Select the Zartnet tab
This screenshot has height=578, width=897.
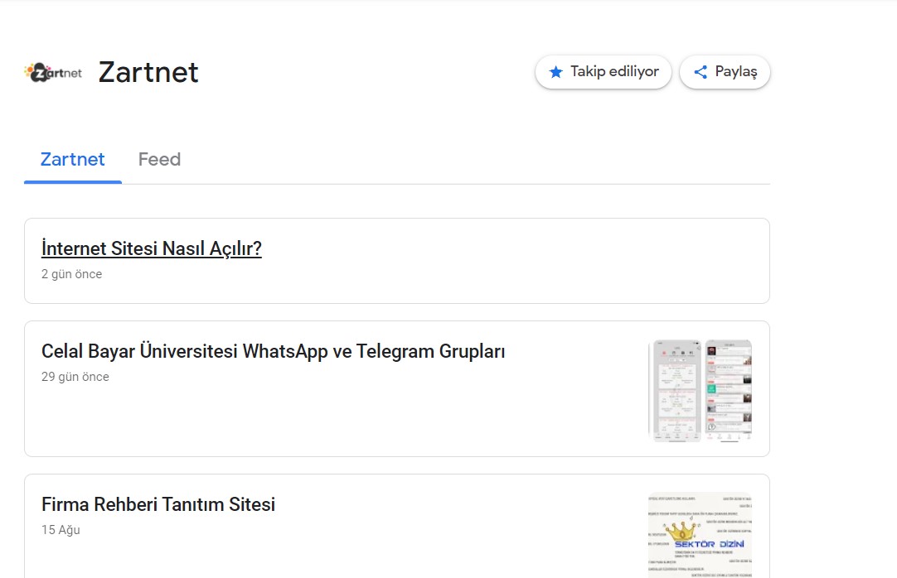(73, 159)
